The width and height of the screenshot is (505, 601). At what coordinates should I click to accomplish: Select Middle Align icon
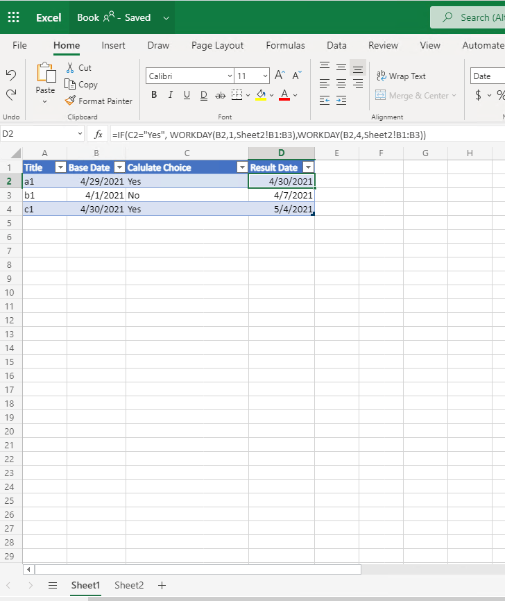coord(341,67)
